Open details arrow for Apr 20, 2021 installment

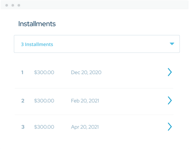pos(170,127)
